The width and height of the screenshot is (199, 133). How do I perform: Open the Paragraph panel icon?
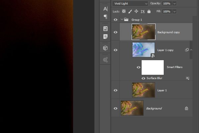click(105, 17)
